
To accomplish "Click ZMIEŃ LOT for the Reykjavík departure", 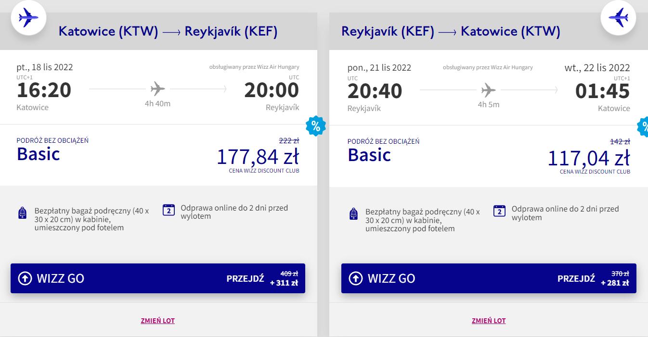I will pos(489,321).
